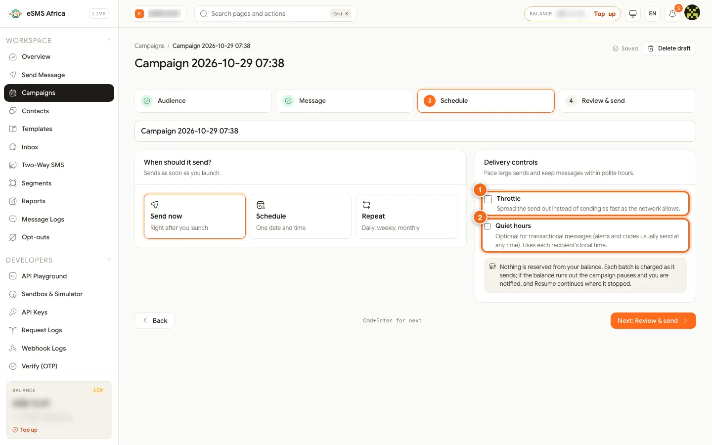712x445 pixels.
Task: Click the monitor display icon in header
Action: pos(633,14)
